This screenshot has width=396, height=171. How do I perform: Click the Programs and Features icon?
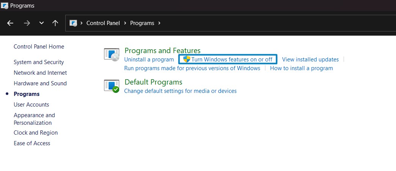click(112, 55)
